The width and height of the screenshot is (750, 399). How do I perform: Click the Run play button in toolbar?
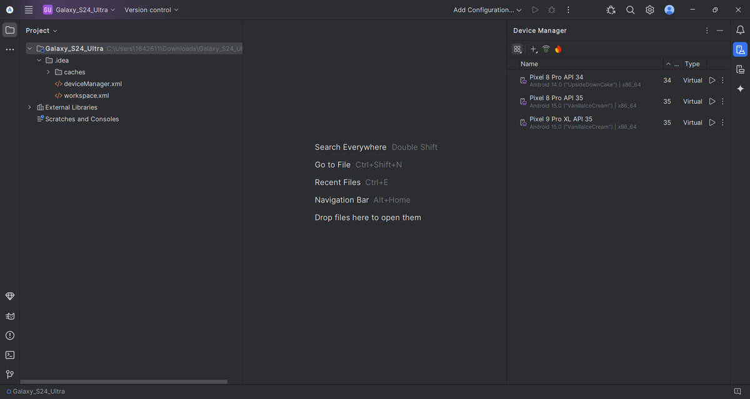[x=535, y=10]
